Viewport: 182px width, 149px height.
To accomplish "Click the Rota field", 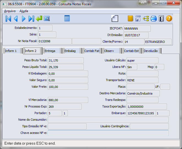I will pyautogui.click(x=142, y=74).
